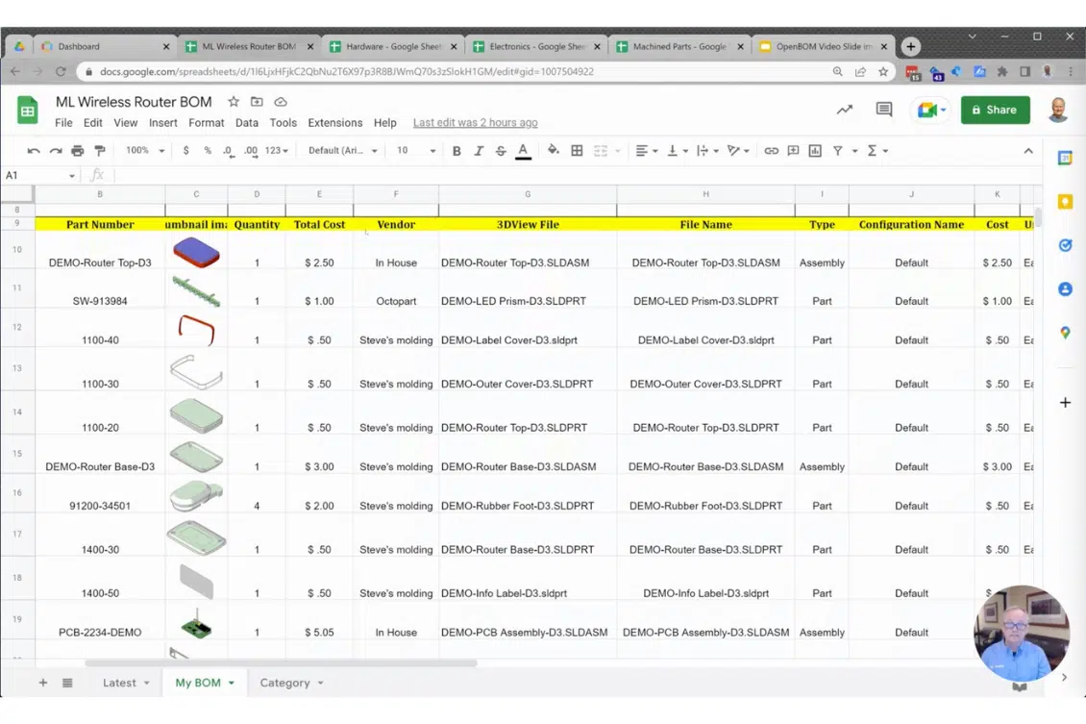Open a new browser tab
Image resolution: width=1086 pixels, height=724 pixels.
click(911, 46)
